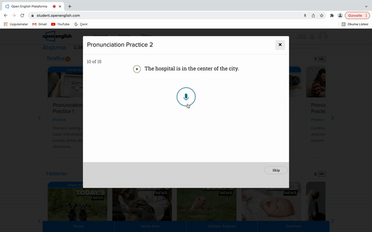
Task: Open the Haberler section heading
Action: [x=56, y=173]
